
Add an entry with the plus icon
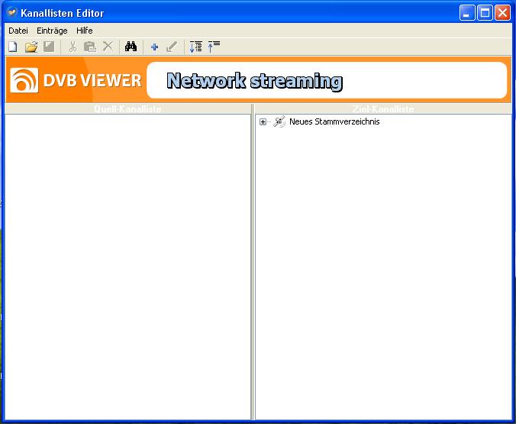(154, 47)
